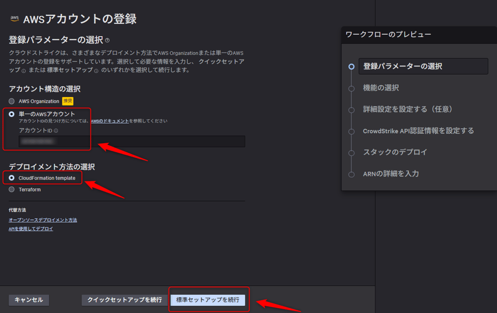Screen dimensions: 497x313
Task: Click the yellow 推奨 badge
Action: (68, 101)
